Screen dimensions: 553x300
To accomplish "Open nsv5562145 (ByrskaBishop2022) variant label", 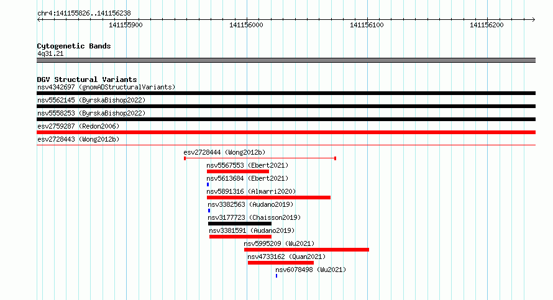I will (91, 100).
